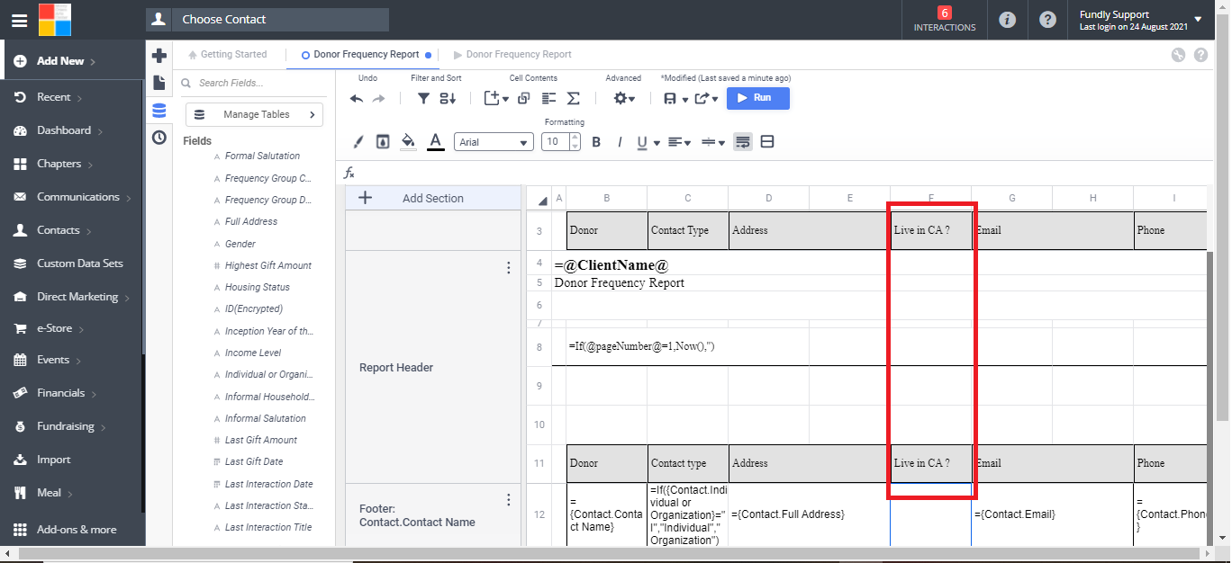Open the Fundly Support user dropdown
This screenshot has width=1232, height=563.
[1197, 19]
